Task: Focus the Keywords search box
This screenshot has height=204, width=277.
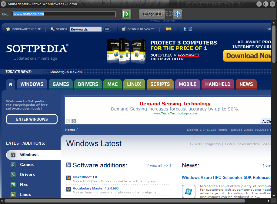Action: 85,29
